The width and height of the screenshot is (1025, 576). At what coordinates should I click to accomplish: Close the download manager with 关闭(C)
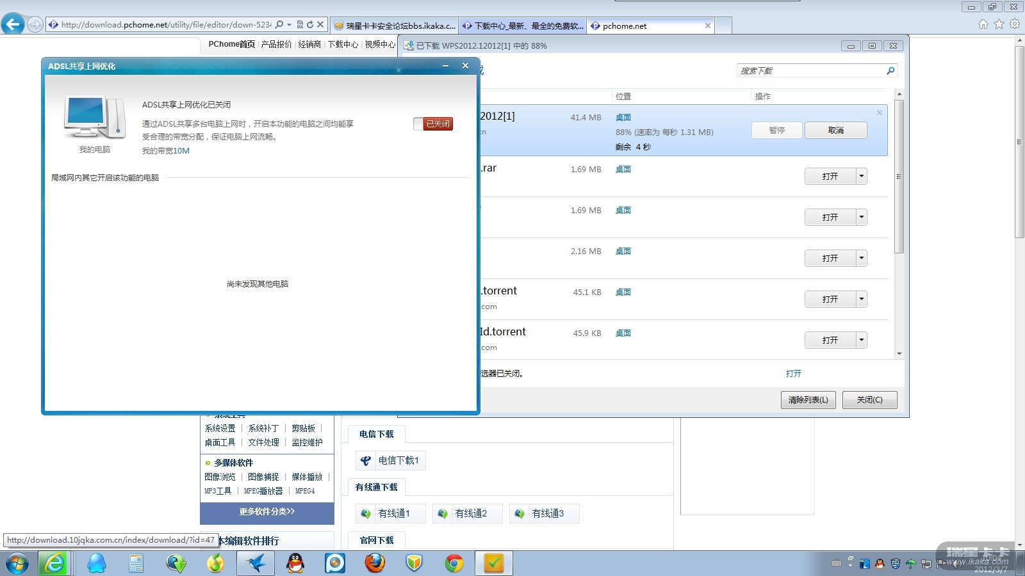click(x=870, y=400)
